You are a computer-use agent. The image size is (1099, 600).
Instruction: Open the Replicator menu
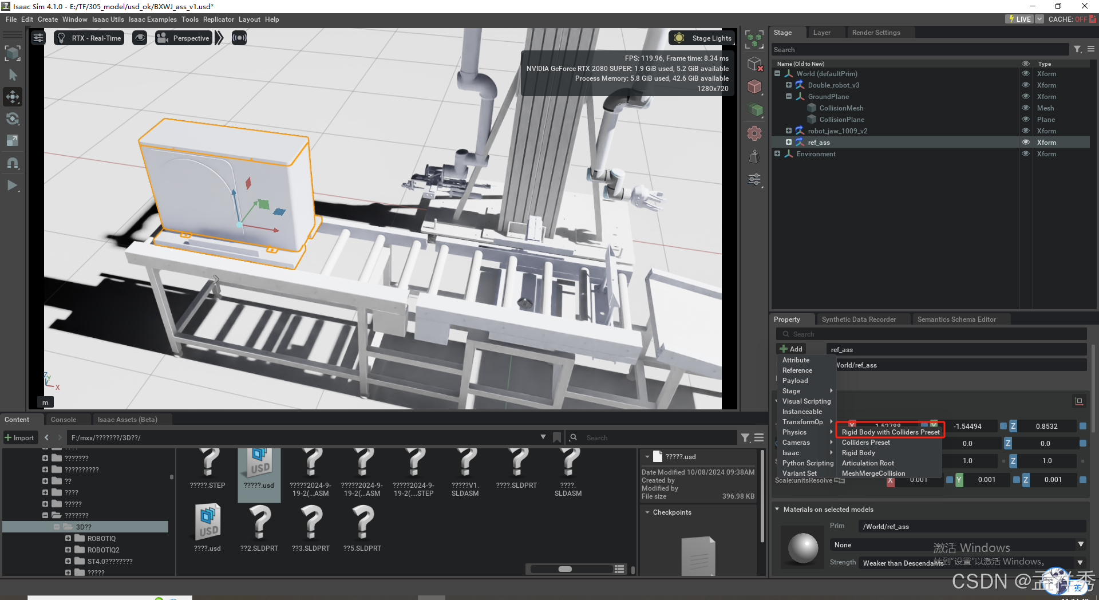click(x=218, y=19)
